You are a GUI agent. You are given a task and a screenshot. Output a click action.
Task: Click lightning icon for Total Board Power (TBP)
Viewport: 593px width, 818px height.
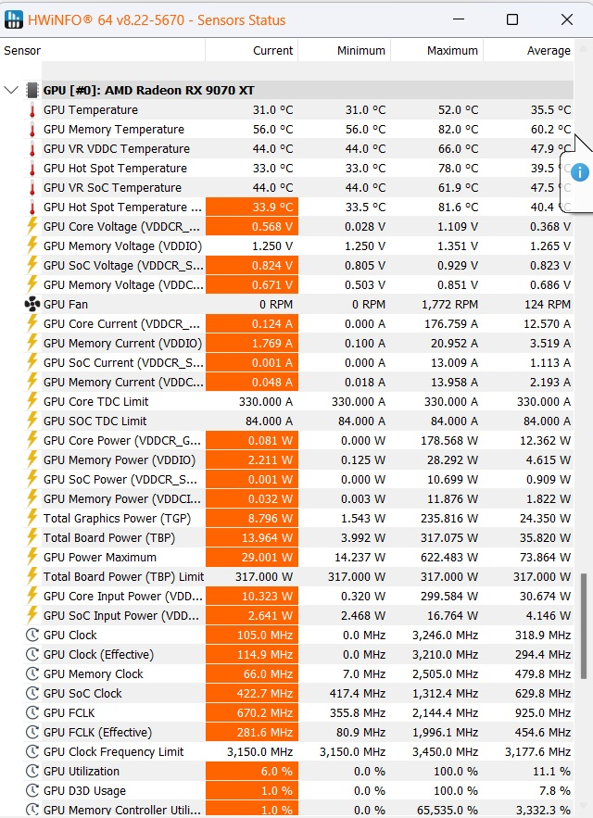[x=32, y=537]
